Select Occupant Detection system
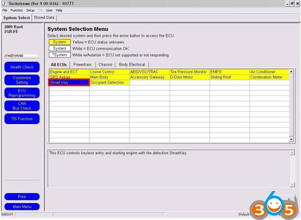This screenshot has height=220, width=301. 109,82
